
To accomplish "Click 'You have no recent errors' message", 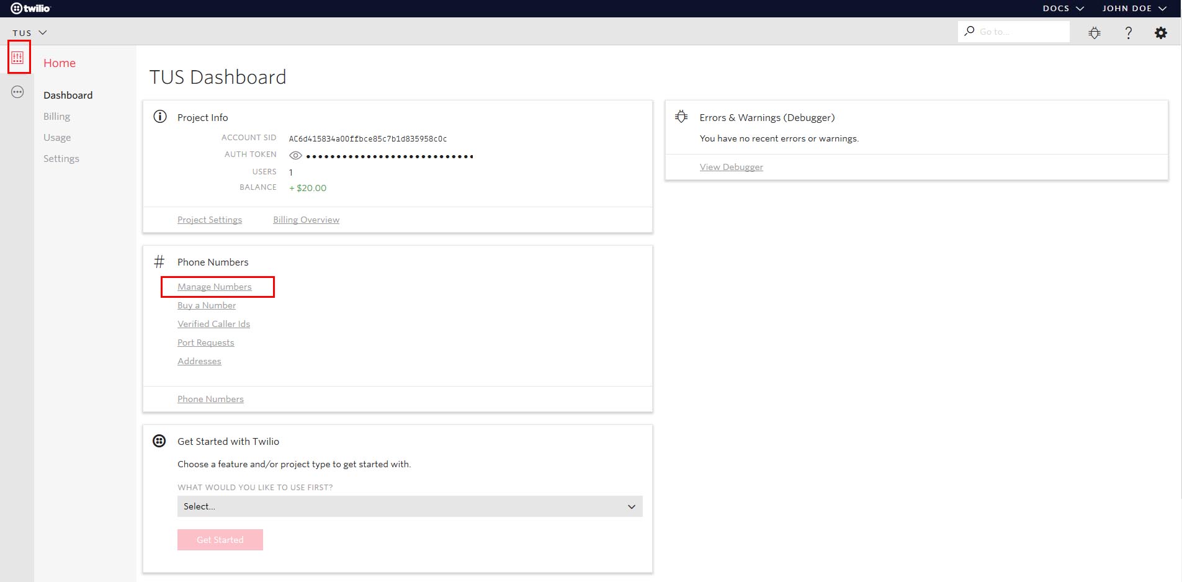I will tap(779, 138).
